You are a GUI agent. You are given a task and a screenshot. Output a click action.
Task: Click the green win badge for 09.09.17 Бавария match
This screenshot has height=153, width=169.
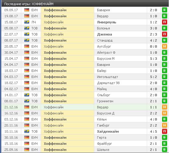coord(164,10)
